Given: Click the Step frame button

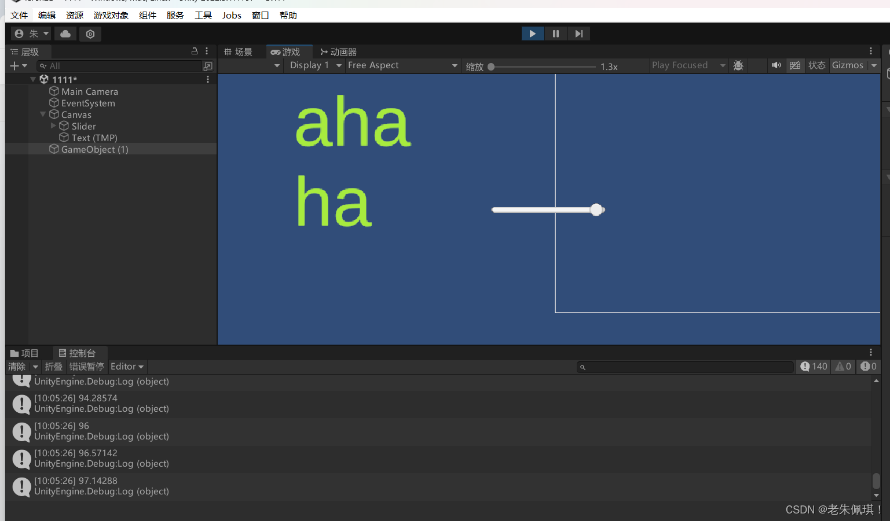Looking at the screenshot, I should coord(578,34).
